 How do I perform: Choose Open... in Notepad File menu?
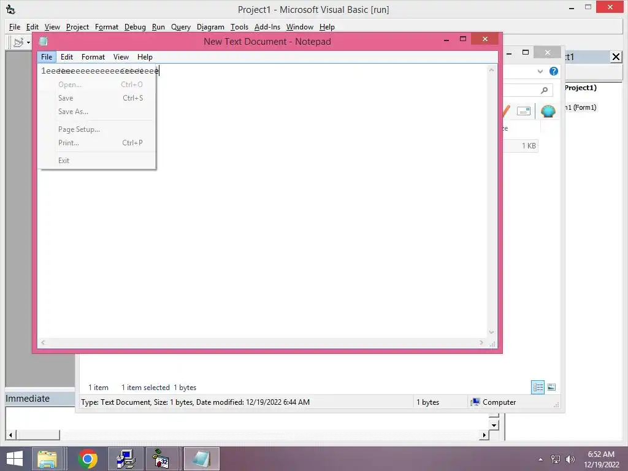point(96,85)
